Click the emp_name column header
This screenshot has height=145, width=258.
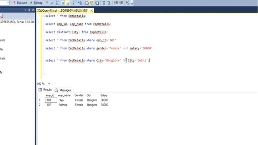click(64, 95)
